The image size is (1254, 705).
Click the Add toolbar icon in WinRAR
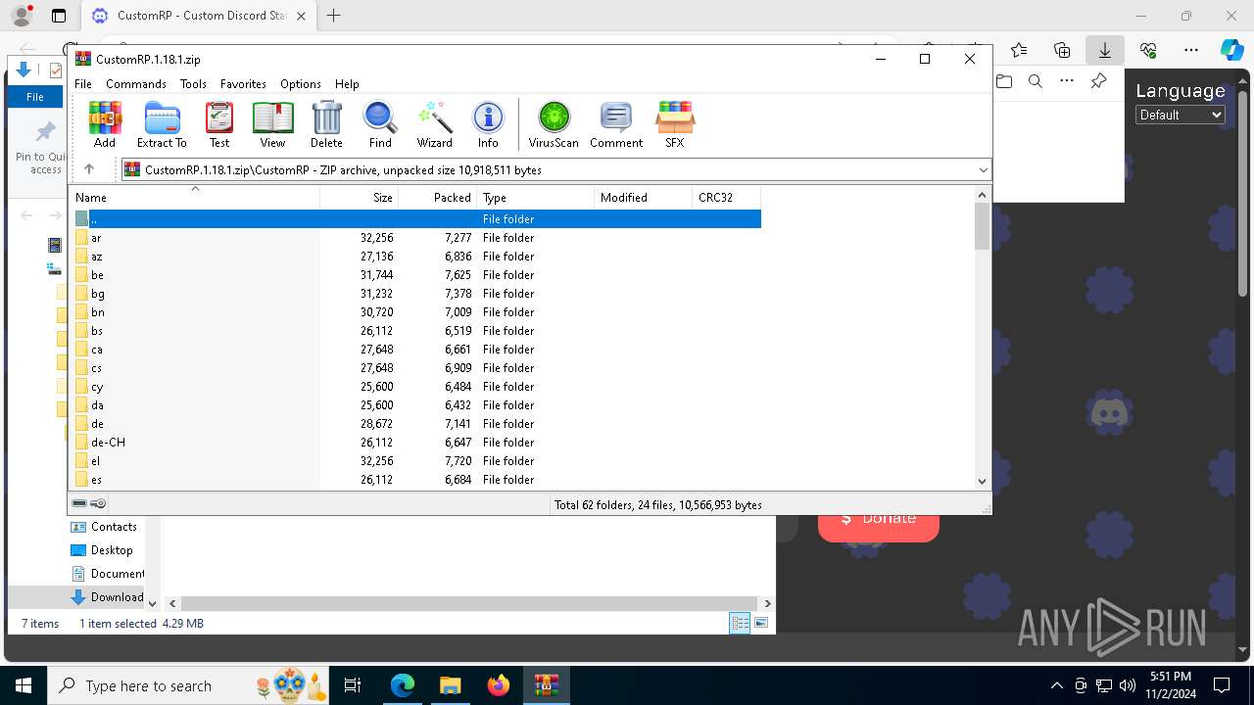click(105, 124)
